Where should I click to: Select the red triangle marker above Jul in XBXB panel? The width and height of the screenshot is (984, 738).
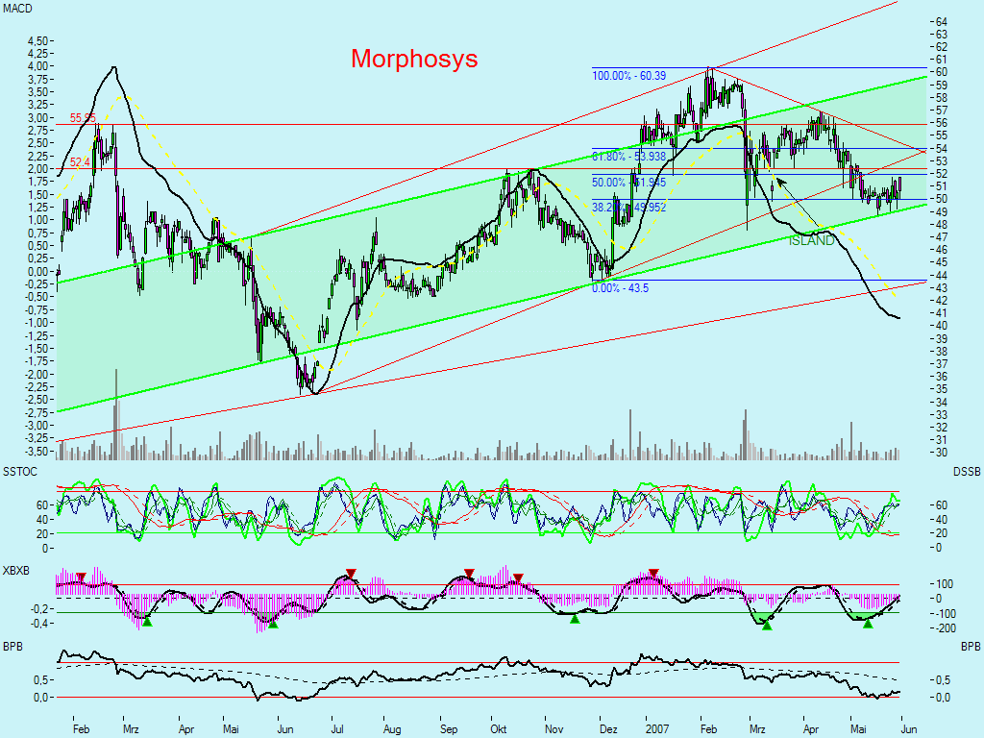(x=351, y=574)
